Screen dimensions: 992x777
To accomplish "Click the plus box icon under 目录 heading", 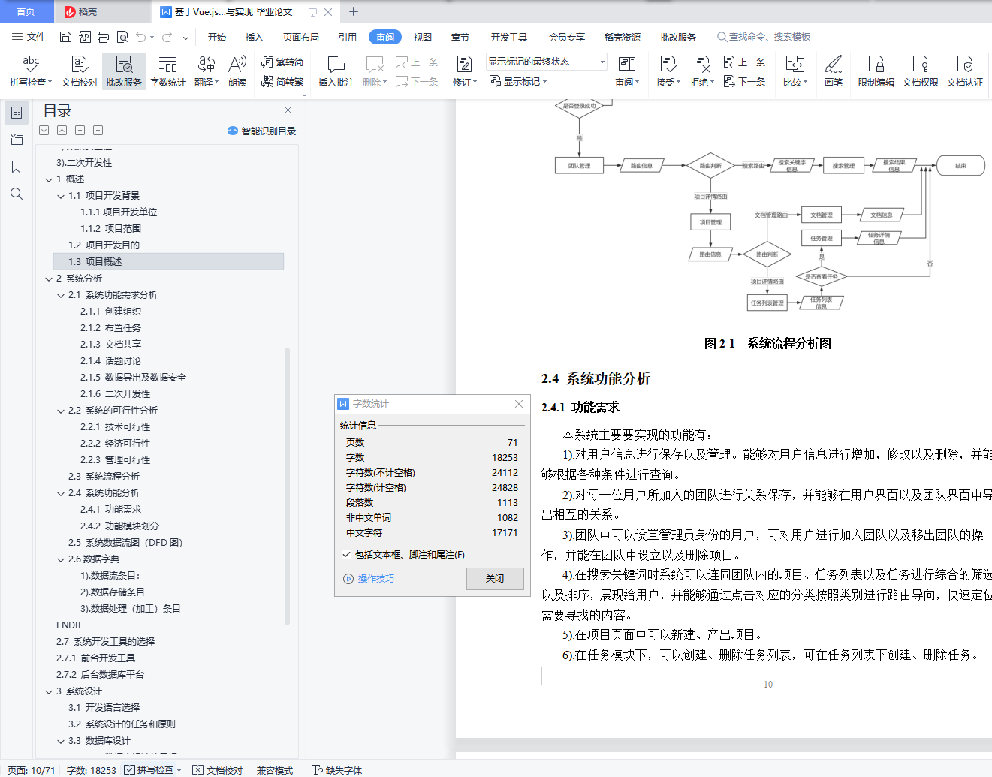I will tap(80, 131).
